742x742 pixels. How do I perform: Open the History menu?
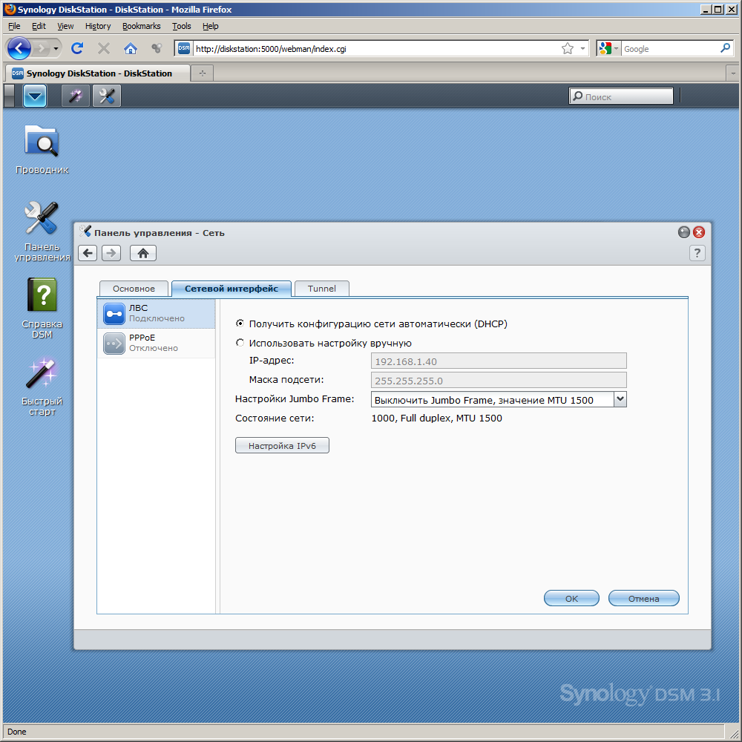coord(98,26)
